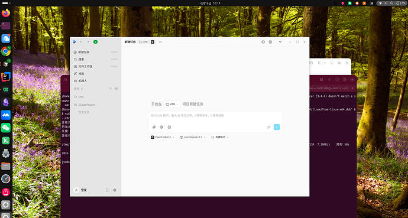Screen dimensions: 408x218
Task: Open the ZCodeProject folder in task list
Action: click(95, 105)
